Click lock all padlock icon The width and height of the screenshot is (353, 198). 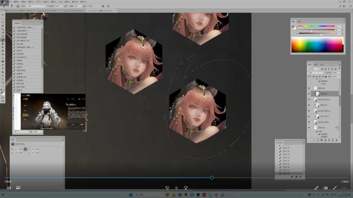(325, 77)
